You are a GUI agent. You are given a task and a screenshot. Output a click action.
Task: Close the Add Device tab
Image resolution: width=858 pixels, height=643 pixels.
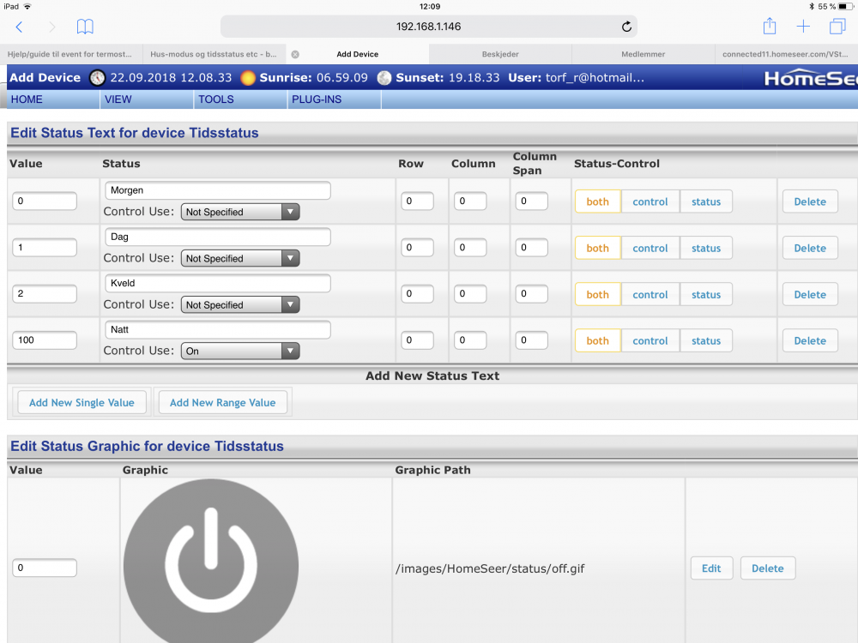click(295, 54)
